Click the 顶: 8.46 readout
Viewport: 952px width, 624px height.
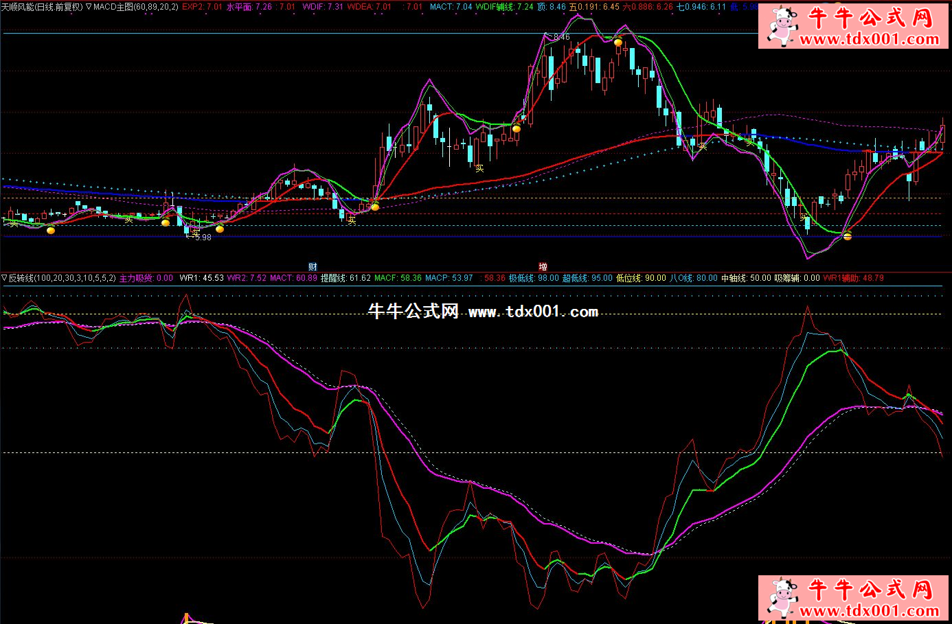[552, 6]
